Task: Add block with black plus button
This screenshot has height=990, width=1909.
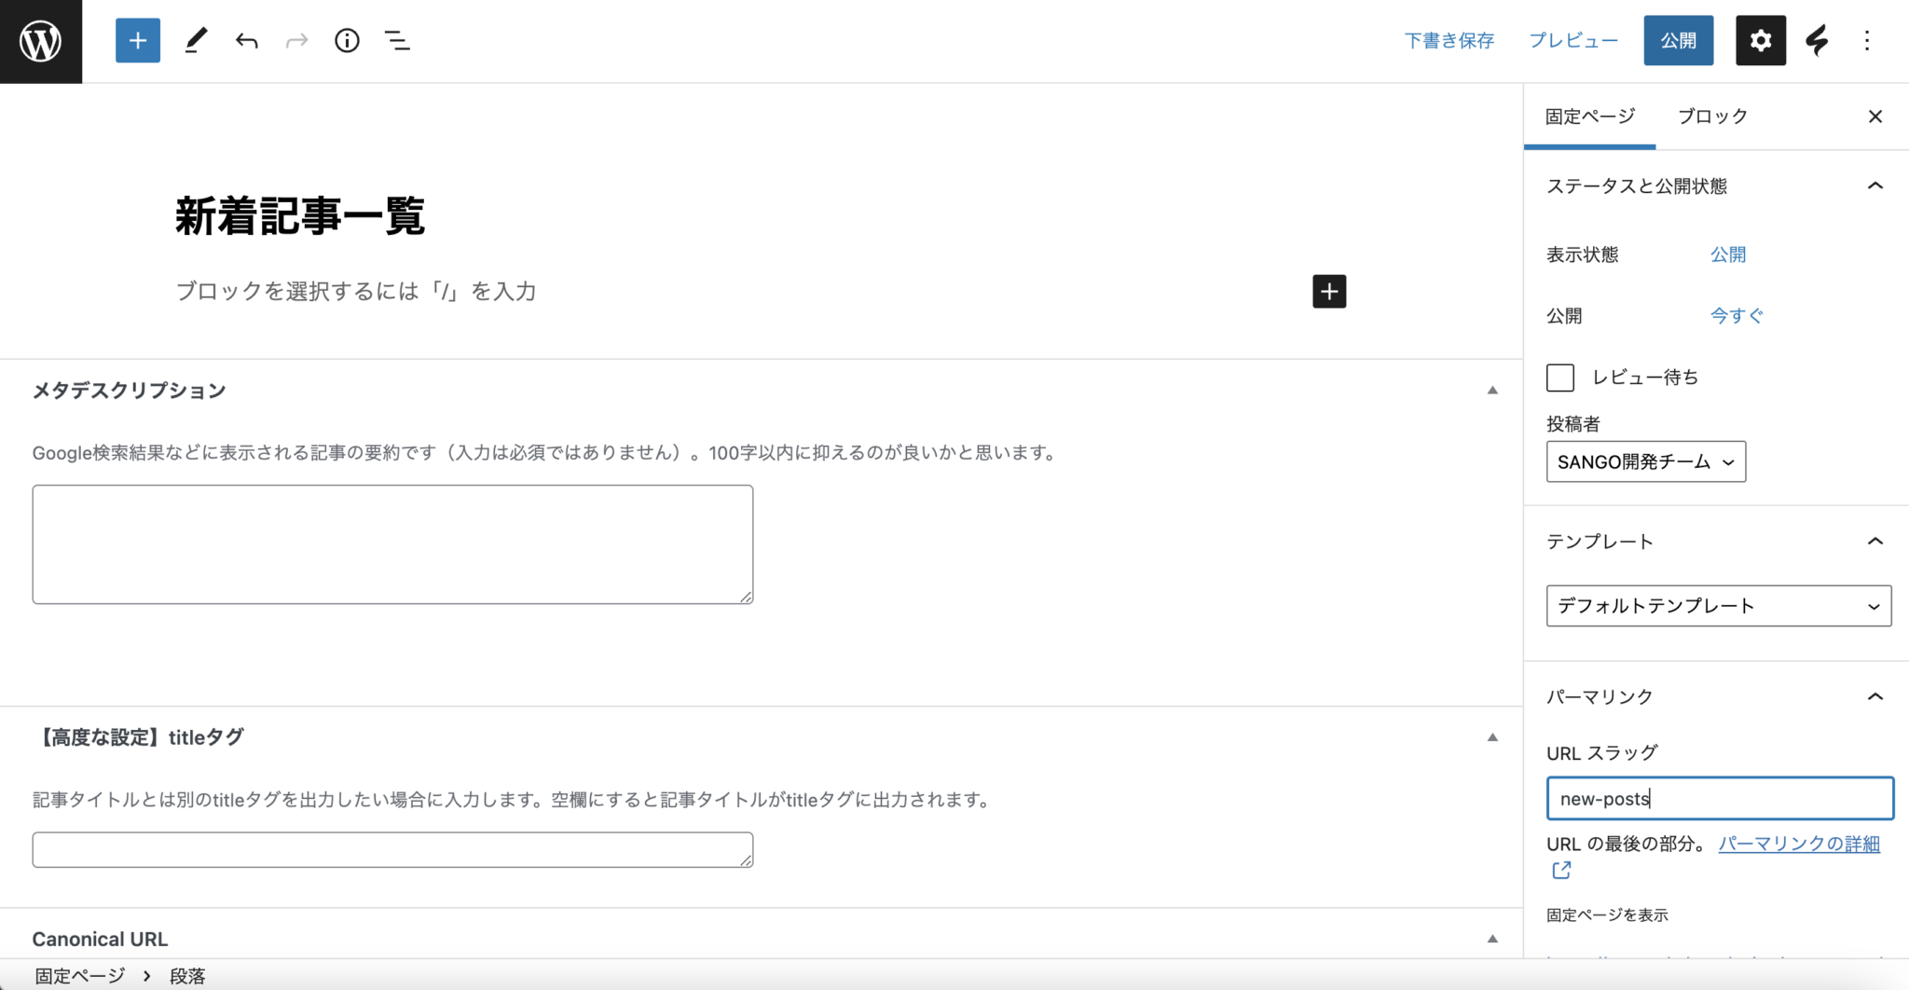Action: [1329, 292]
